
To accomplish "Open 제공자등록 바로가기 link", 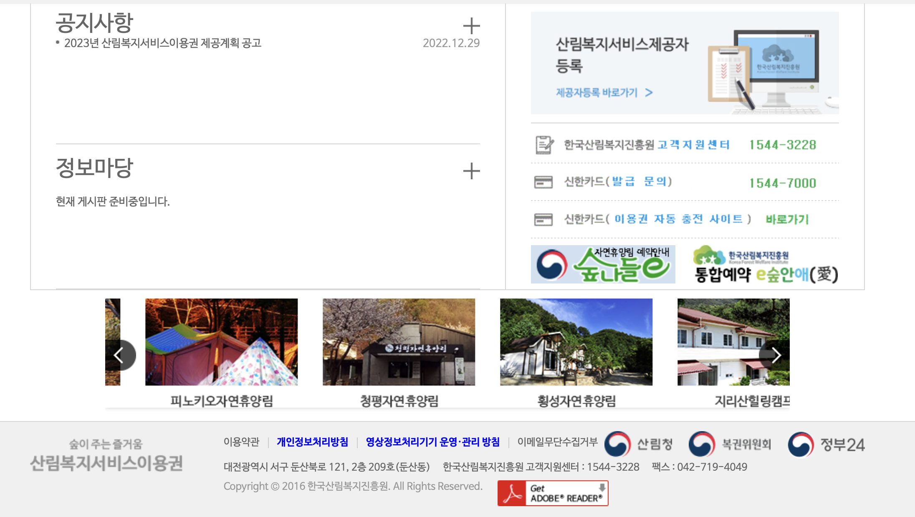I will [604, 93].
